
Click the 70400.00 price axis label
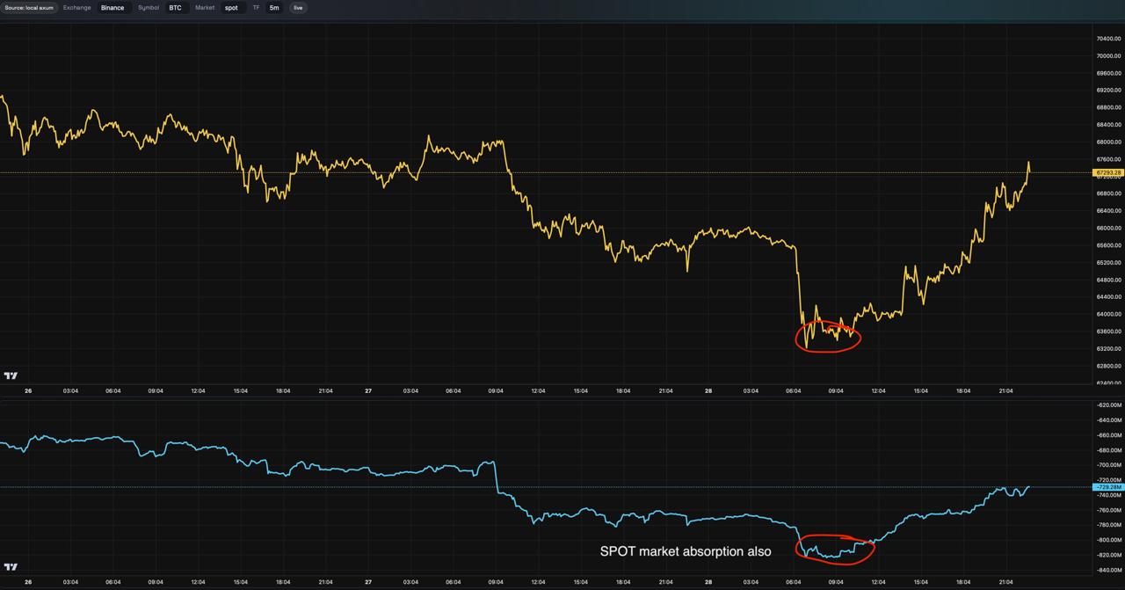(1107, 39)
